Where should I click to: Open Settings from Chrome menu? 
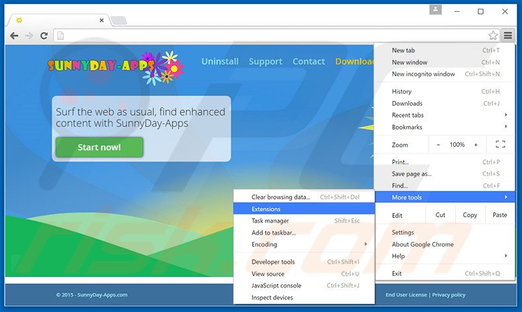tap(445, 233)
